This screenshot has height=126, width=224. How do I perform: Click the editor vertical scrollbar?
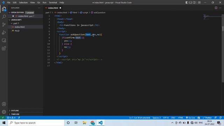coord(223,48)
